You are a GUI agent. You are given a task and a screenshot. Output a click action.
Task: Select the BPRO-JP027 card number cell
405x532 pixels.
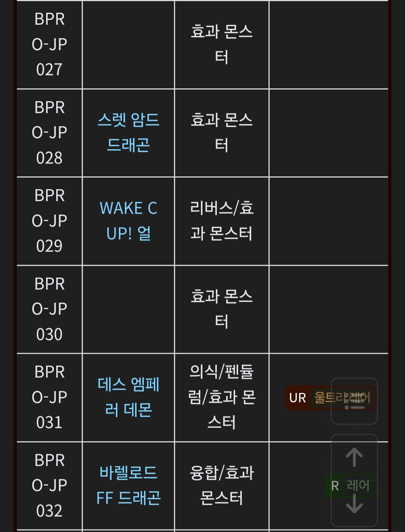coord(49,45)
